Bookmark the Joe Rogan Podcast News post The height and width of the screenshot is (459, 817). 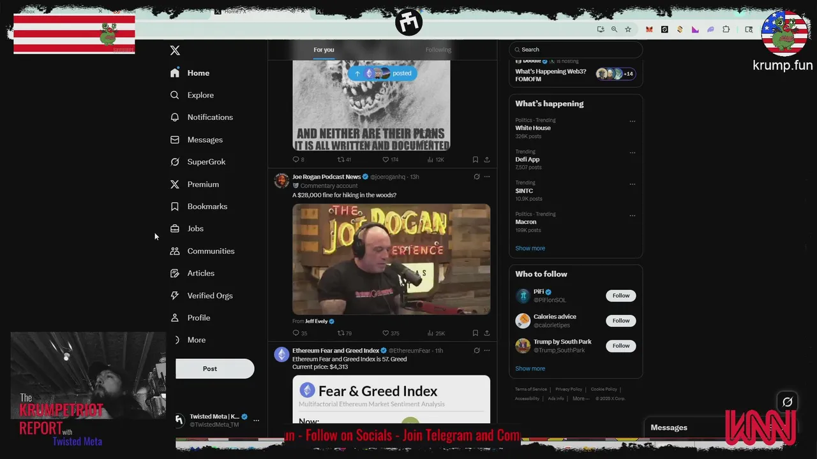[x=475, y=333]
